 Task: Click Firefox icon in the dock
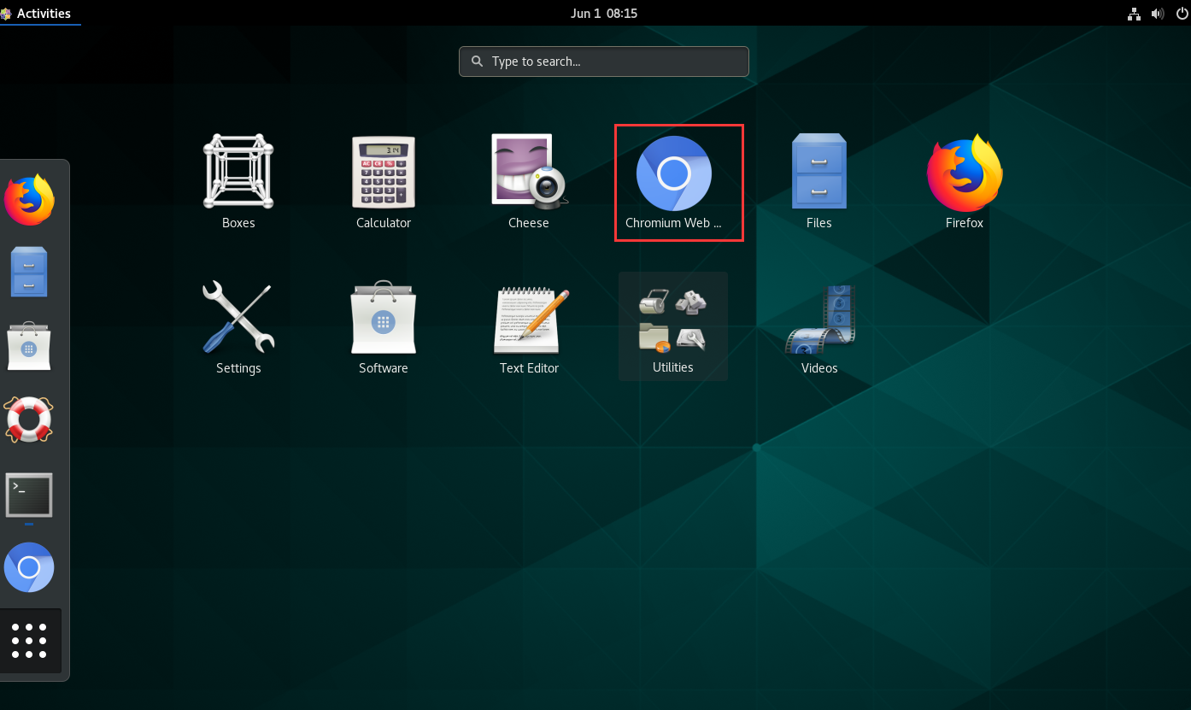29,200
